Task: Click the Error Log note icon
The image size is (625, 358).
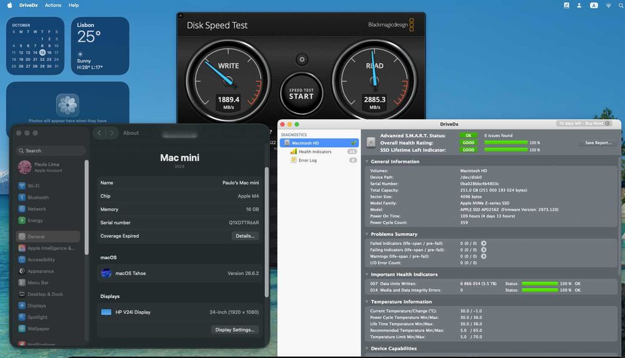Action: click(x=294, y=160)
